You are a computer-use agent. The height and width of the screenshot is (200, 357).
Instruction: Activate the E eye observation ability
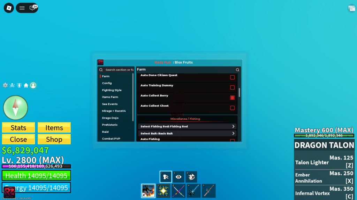click(178, 177)
